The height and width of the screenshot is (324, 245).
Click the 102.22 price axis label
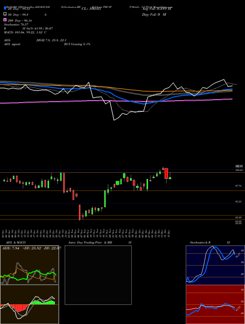point(239,170)
